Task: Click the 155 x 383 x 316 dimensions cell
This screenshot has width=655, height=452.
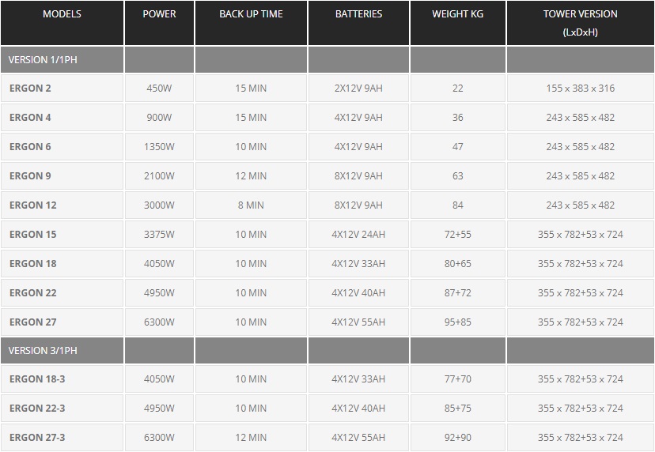Action: pyautogui.click(x=580, y=89)
